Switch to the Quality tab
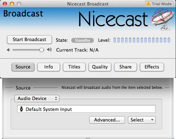176x139 pixels. point(100,67)
